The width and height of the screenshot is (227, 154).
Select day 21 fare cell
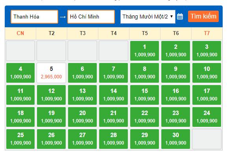pos(113,117)
